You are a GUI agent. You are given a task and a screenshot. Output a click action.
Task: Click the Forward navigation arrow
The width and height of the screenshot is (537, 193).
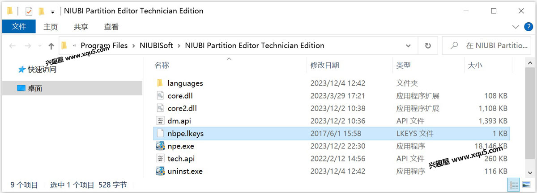coord(28,45)
